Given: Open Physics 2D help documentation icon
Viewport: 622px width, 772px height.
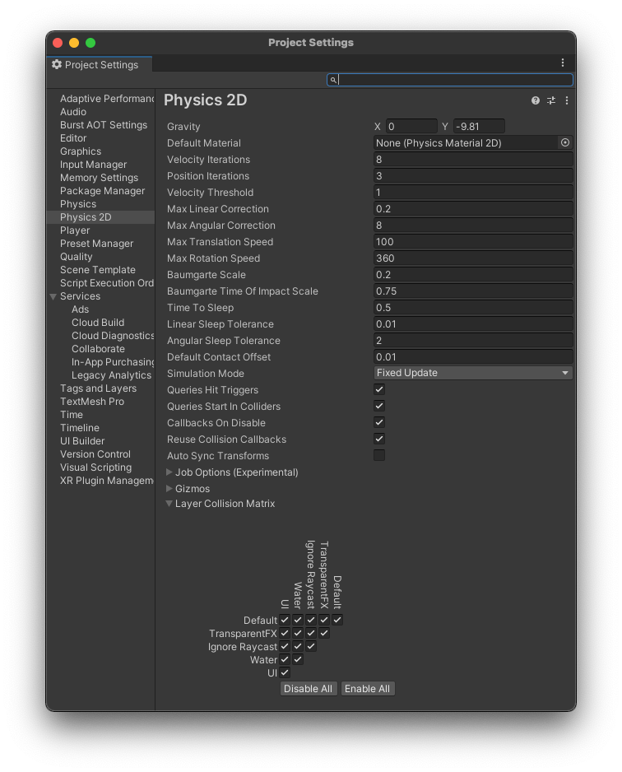Looking at the screenshot, I should 536,100.
